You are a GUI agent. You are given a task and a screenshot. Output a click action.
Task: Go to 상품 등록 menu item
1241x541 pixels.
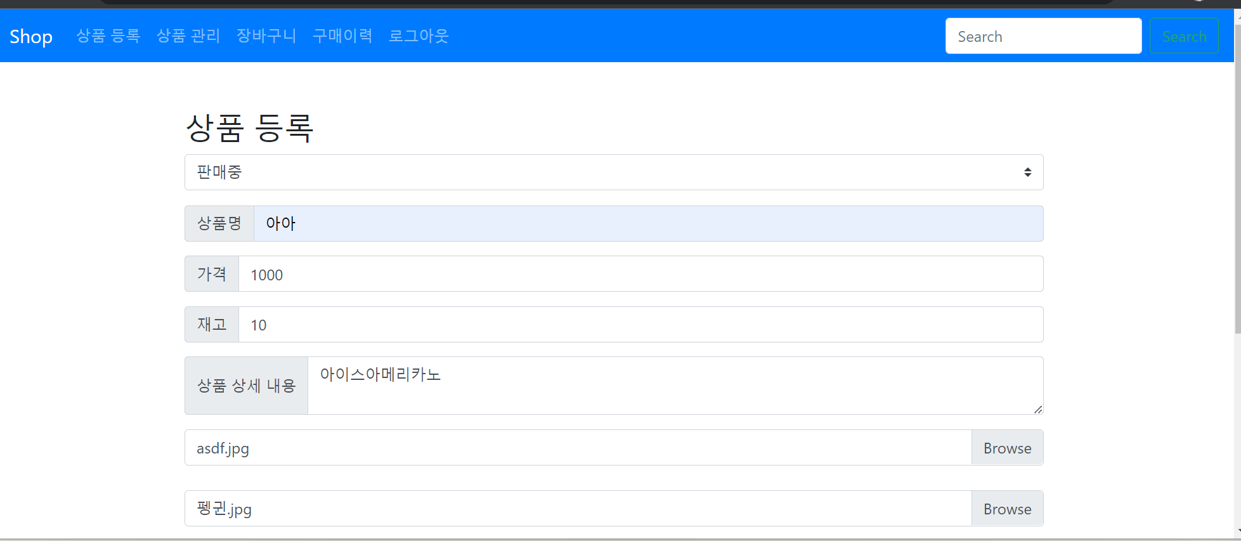point(108,36)
